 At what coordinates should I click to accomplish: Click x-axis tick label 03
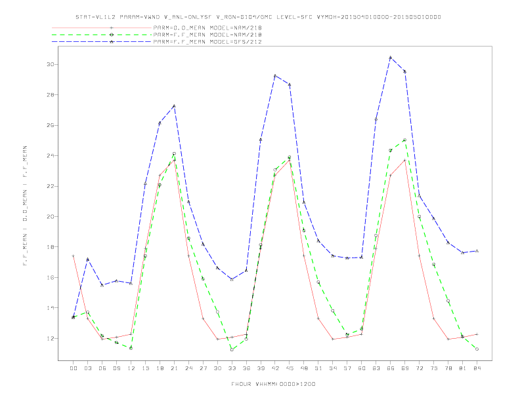click(x=87, y=368)
